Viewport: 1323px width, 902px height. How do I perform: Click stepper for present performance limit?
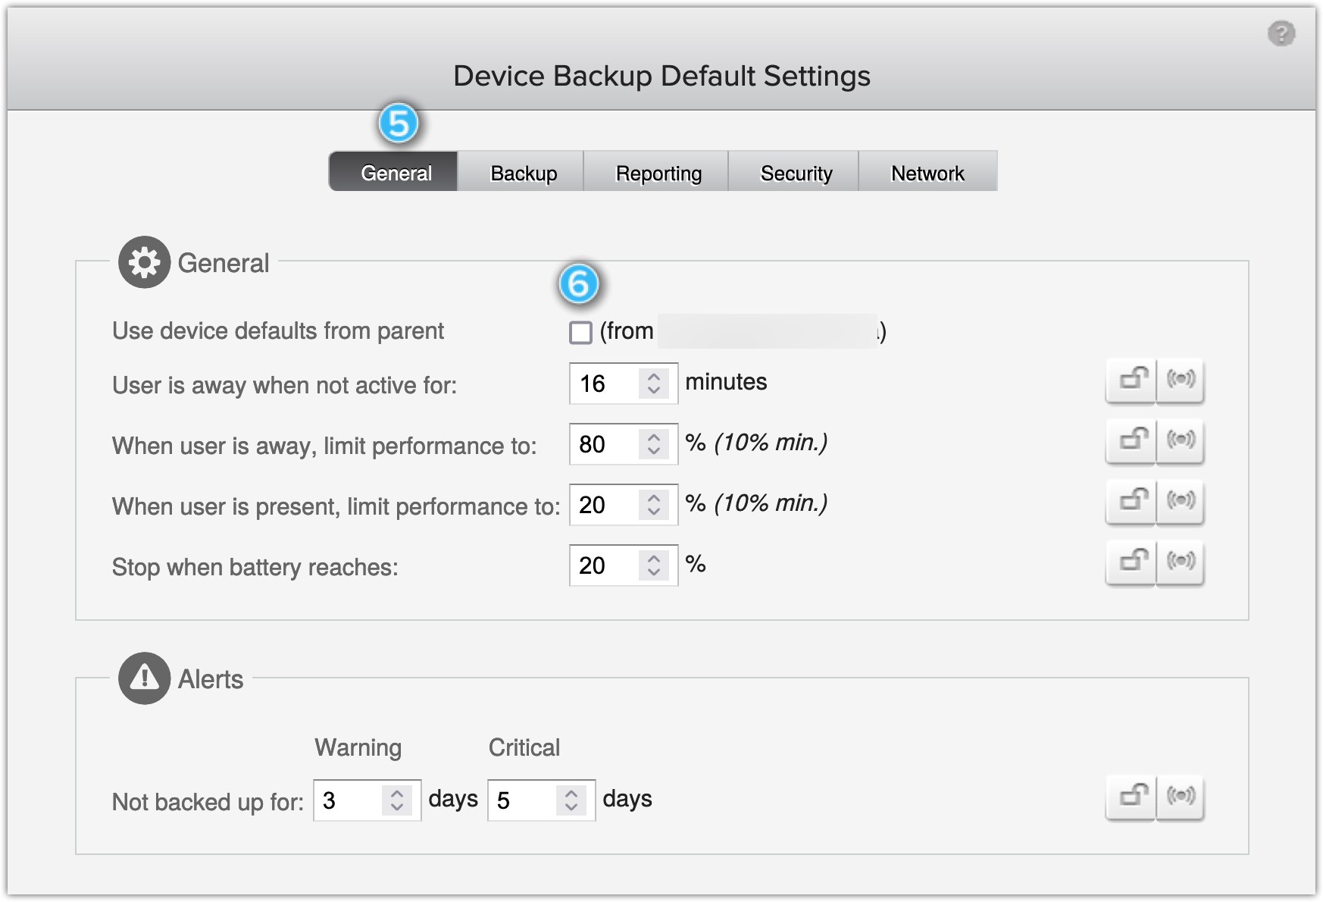(x=653, y=504)
